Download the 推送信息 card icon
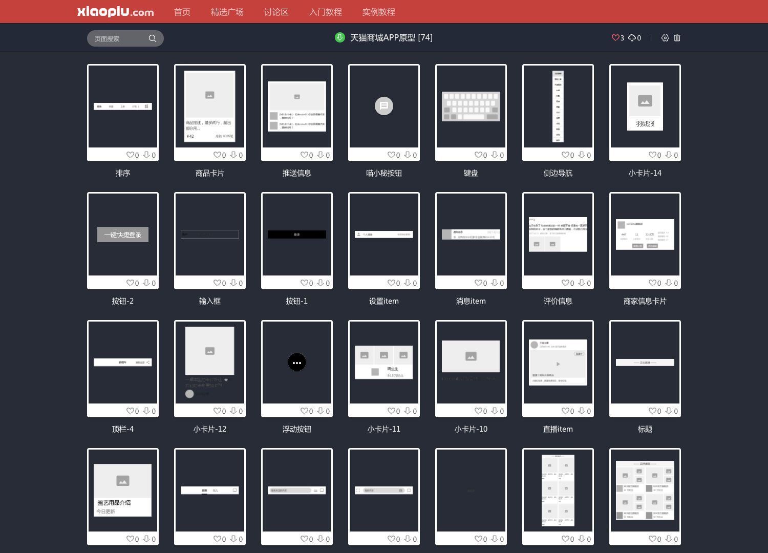Image resolution: width=768 pixels, height=553 pixels. [321, 155]
